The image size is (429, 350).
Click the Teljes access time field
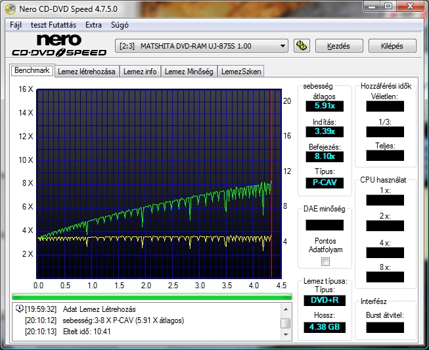[385, 156]
